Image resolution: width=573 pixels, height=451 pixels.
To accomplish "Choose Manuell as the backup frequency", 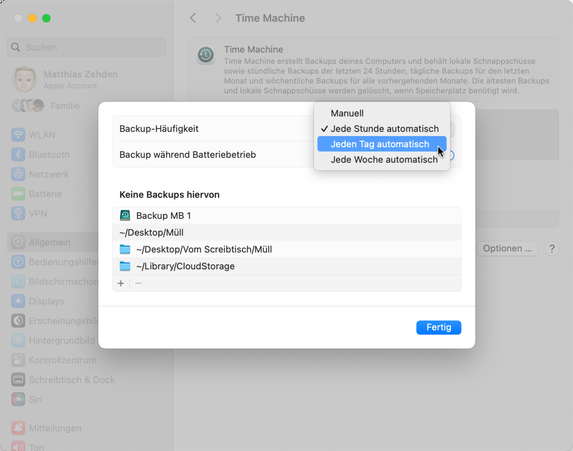I will pos(347,113).
